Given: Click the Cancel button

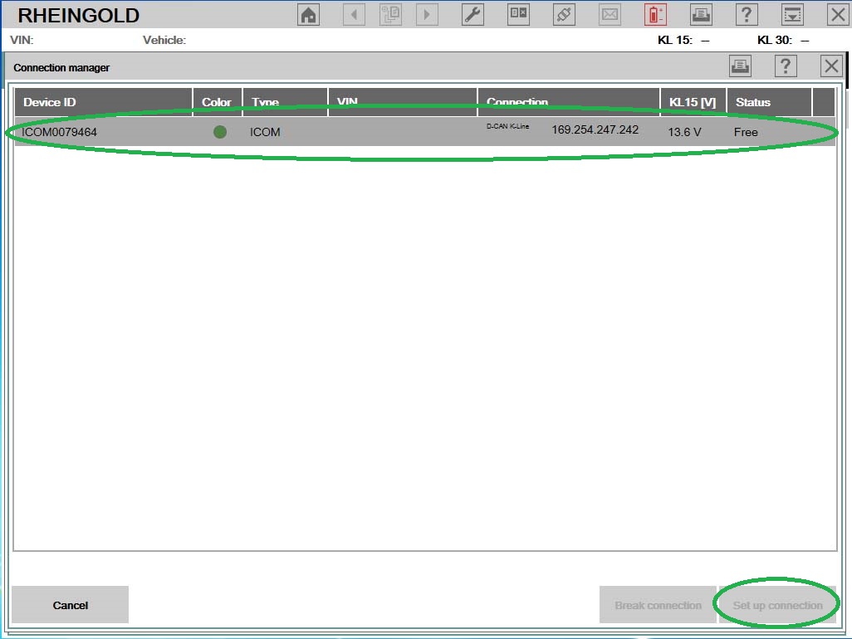Looking at the screenshot, I should tap(70, 605).
